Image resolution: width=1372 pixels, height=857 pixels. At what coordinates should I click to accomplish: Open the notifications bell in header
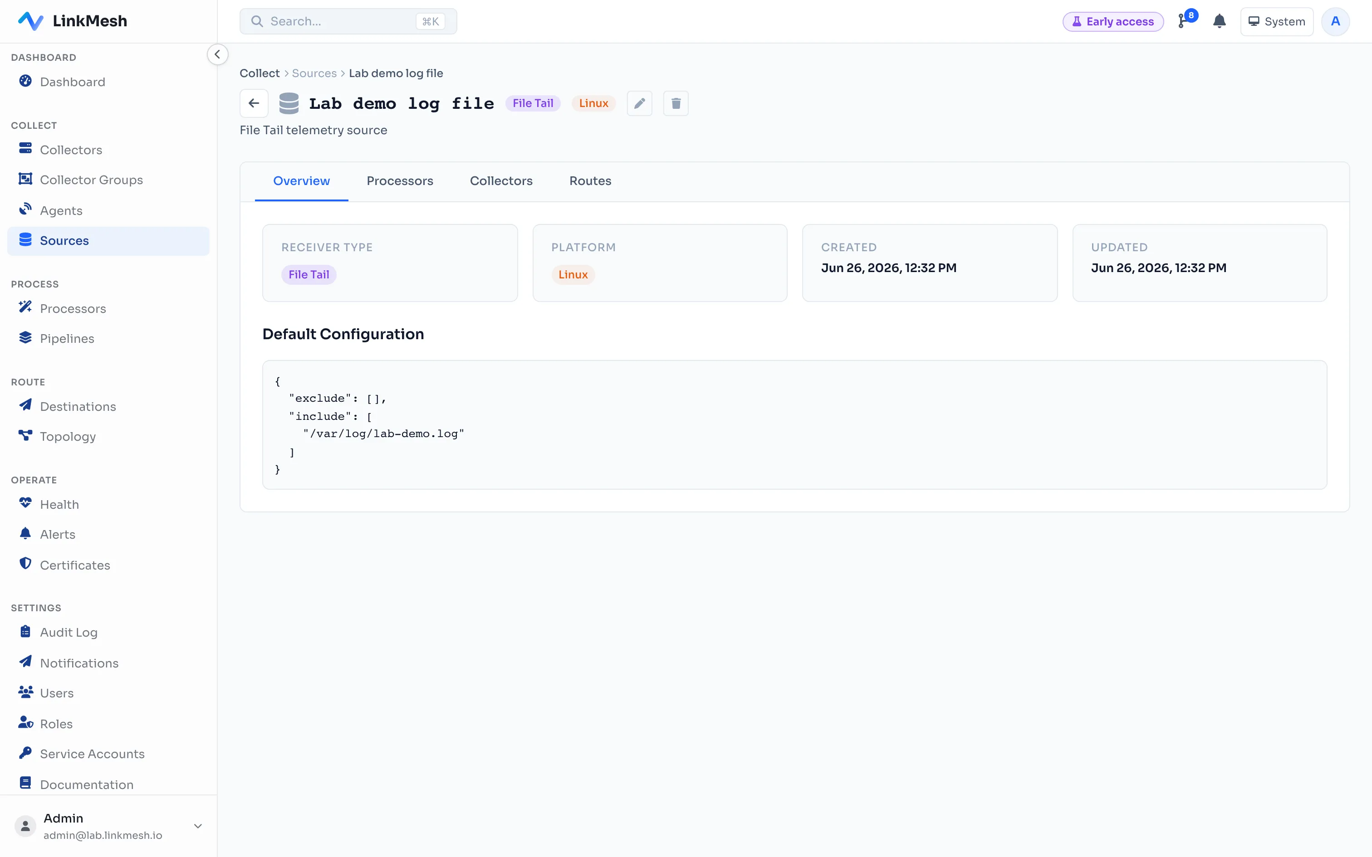[1220, 22]
